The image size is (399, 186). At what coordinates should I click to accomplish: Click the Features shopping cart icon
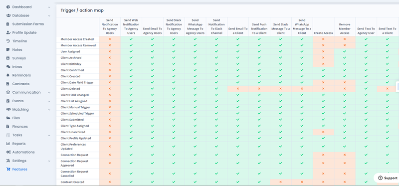pyautogui.click(x=8, y=169)
